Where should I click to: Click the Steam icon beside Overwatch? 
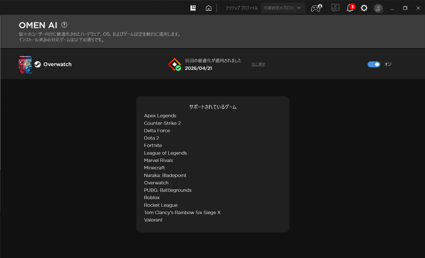point(38,64)
